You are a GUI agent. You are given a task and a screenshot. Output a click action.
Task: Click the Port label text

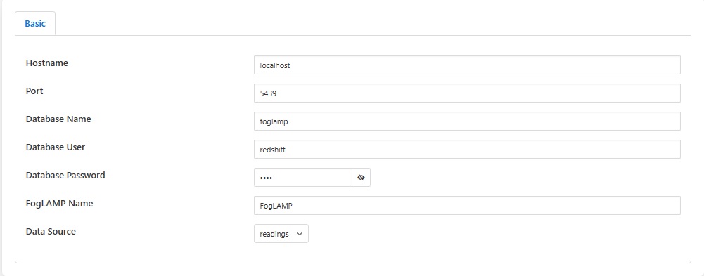(34, 91)
